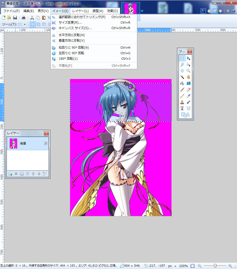Choose 水平方向に反転(H) menu item
The image size is (237, 269).
[x=94, y=35]
